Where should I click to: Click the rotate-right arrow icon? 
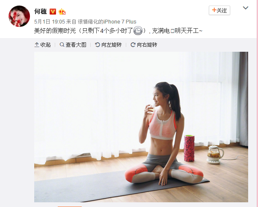tap(133, 45)
